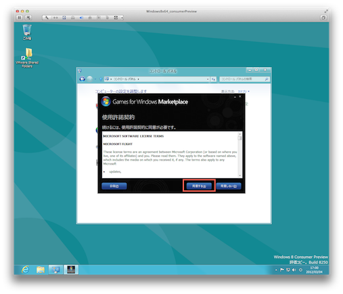The image size is (343, 294).
Task: Click the network tray icon
Action: pos(288,270)
